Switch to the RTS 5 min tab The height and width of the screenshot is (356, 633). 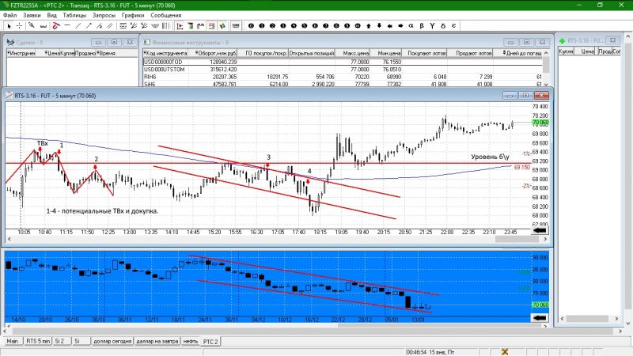[x=37, y=341]
